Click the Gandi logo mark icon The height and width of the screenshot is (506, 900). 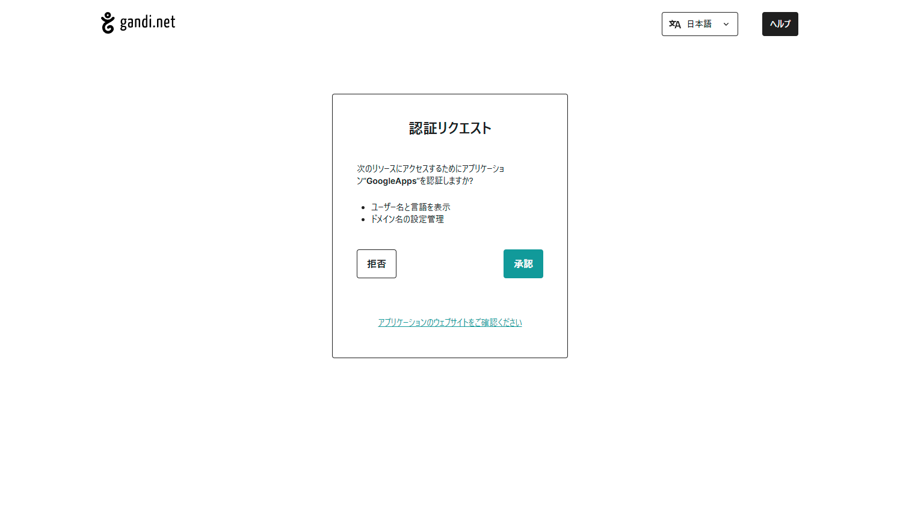coord(108,23)
